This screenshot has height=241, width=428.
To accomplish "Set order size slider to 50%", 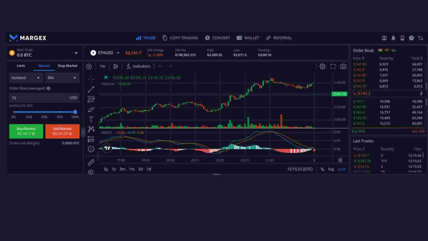I will [44, 112].
